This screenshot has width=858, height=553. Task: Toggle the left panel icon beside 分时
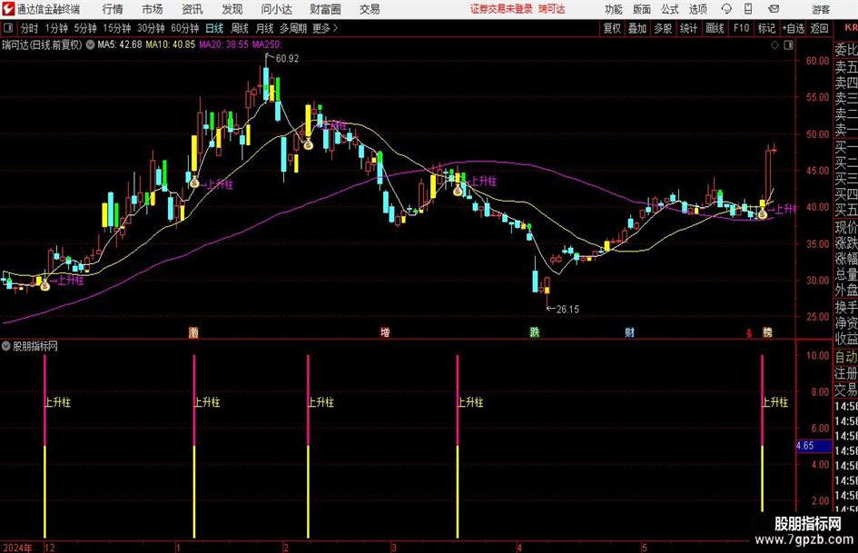click(7, 28)
